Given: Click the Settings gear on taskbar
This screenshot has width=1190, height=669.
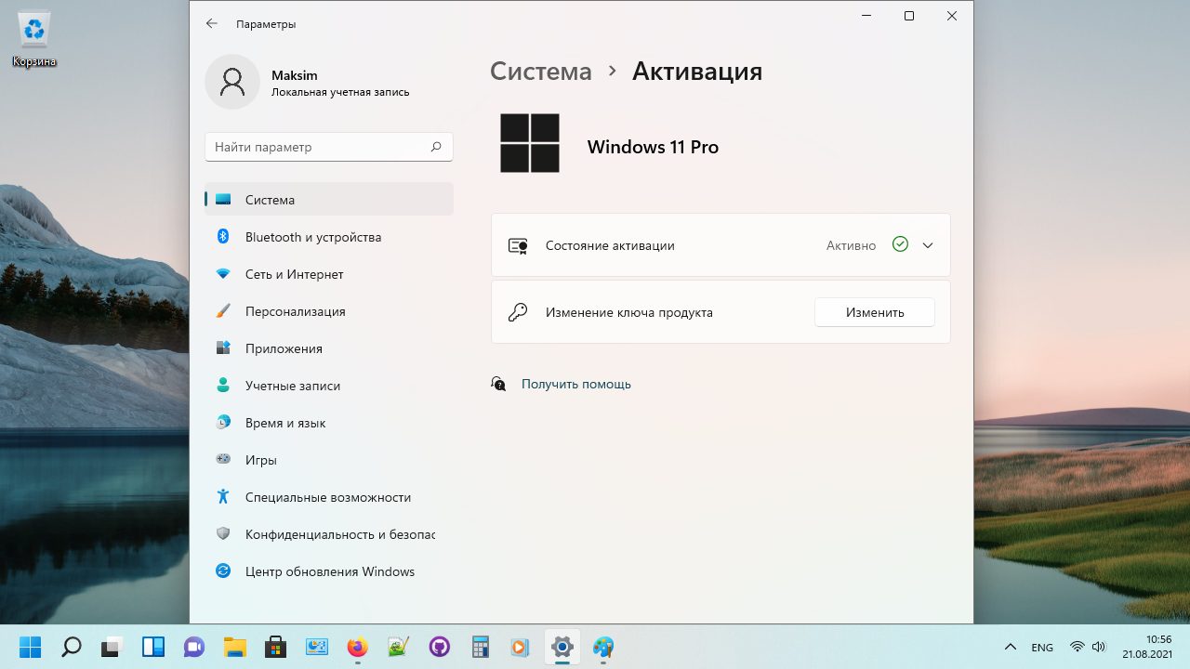Looking at the screenshot, I should 562,647.
